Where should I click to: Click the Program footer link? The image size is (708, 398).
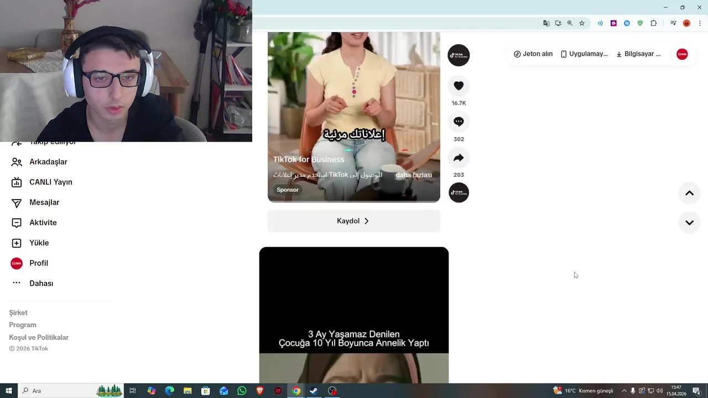pyautogui.click(x=23, y=325)
